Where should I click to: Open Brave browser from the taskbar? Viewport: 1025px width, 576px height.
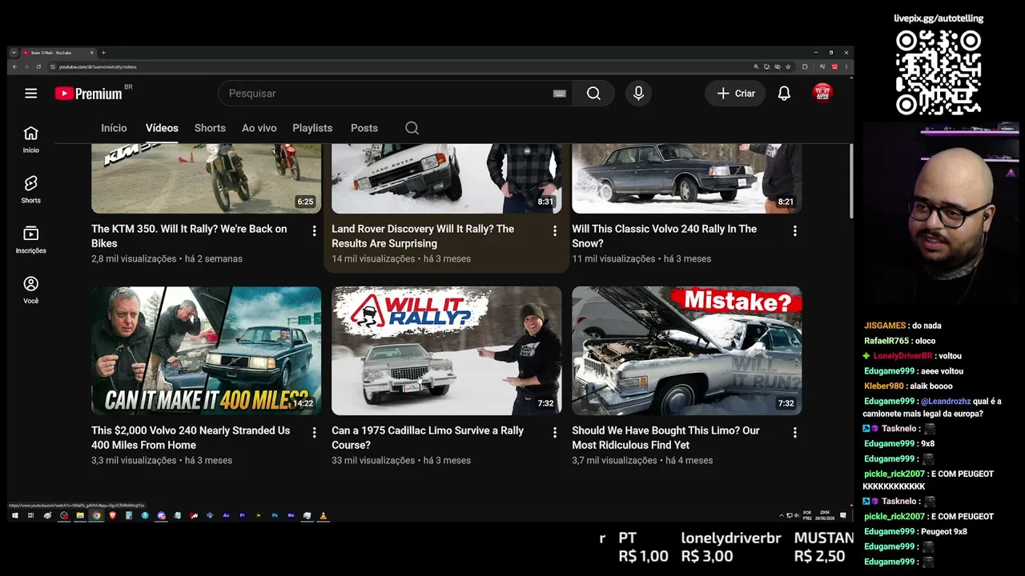coord(112,516)
